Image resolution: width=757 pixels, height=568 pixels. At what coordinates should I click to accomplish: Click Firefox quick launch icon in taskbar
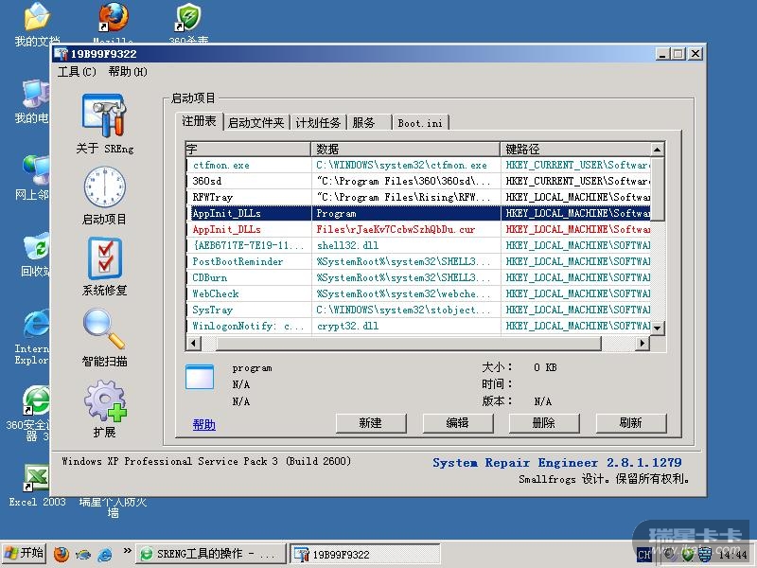(x=62, y=554)
